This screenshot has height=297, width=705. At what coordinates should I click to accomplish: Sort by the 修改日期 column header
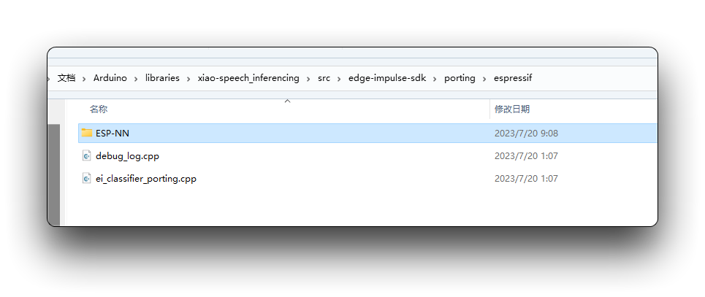(512, 109)
